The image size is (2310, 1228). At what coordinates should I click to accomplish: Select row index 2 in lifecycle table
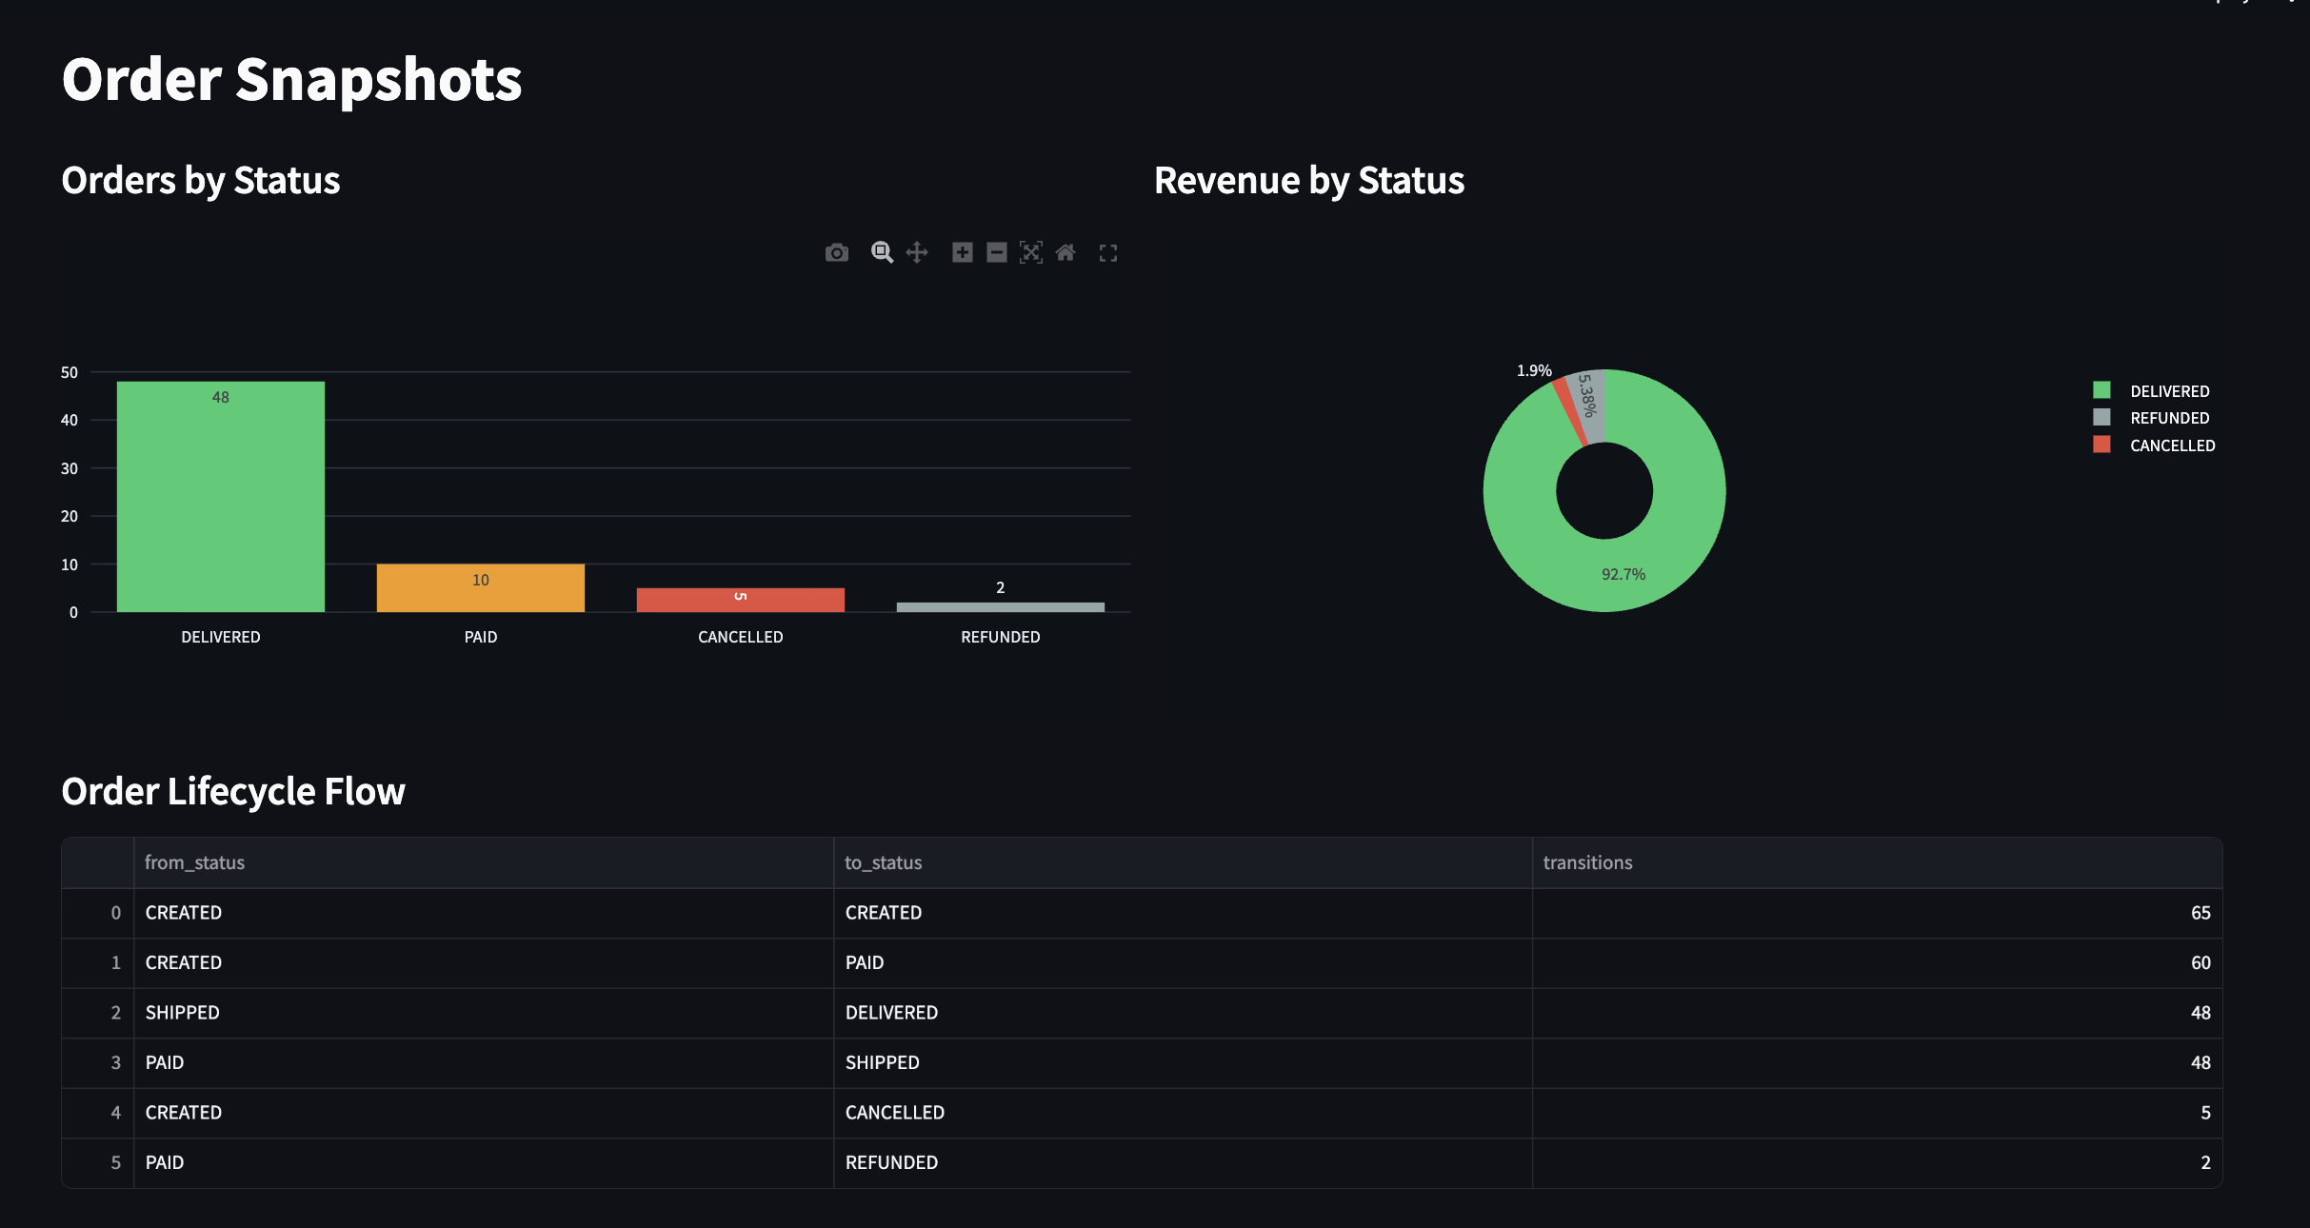point(98,1013)
